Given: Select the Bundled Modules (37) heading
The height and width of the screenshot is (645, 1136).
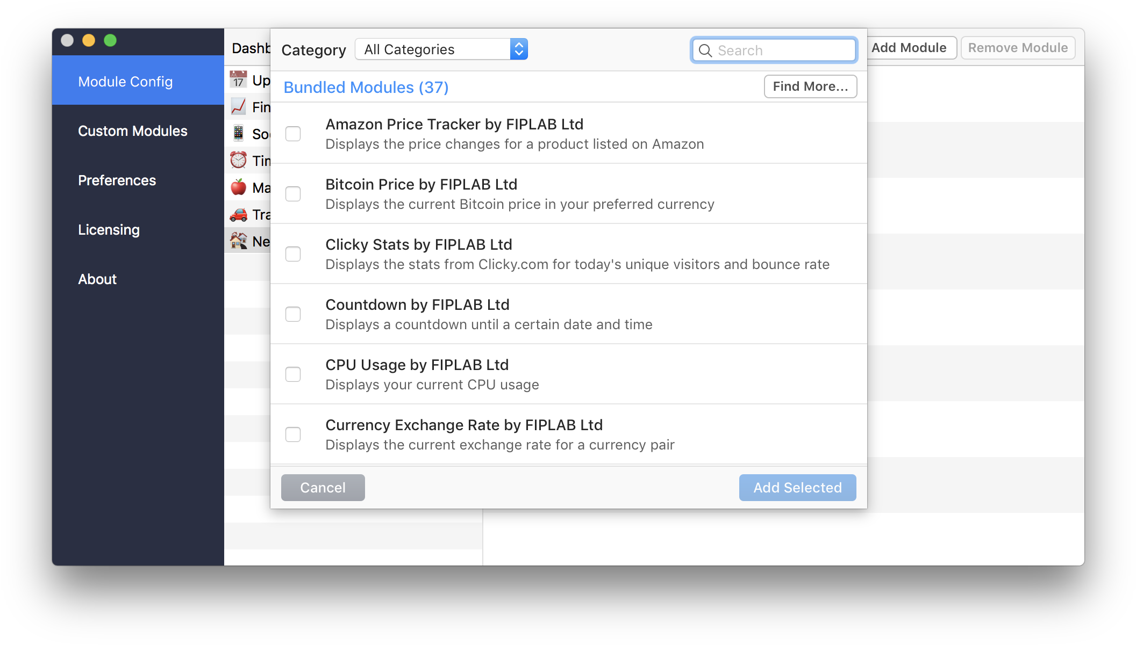Looking at the screenshot, I should coord(366,87).
